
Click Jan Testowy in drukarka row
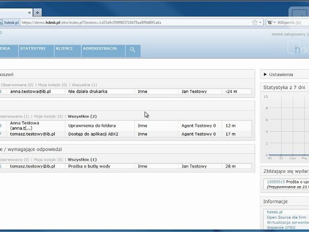[x=194, y=92]
